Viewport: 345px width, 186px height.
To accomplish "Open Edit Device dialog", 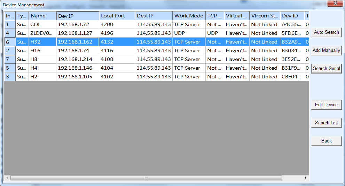I will pos(326,105).
